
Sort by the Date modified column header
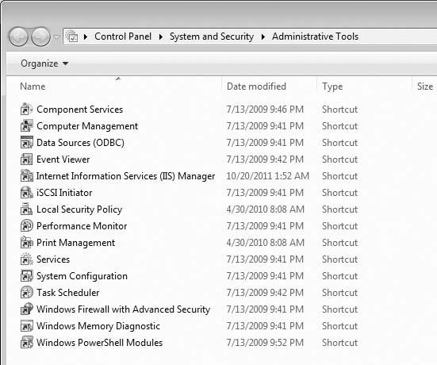[256, 86]
